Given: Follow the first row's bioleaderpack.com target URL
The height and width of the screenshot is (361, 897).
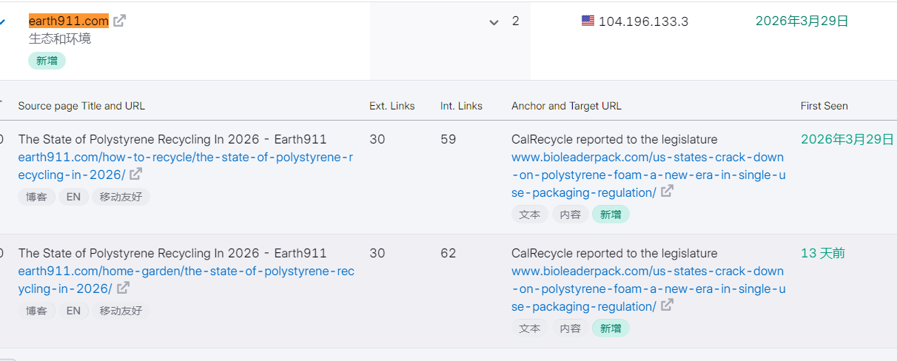Looking at the screenshot, I should pyautogui.click(x=648, y=175).
